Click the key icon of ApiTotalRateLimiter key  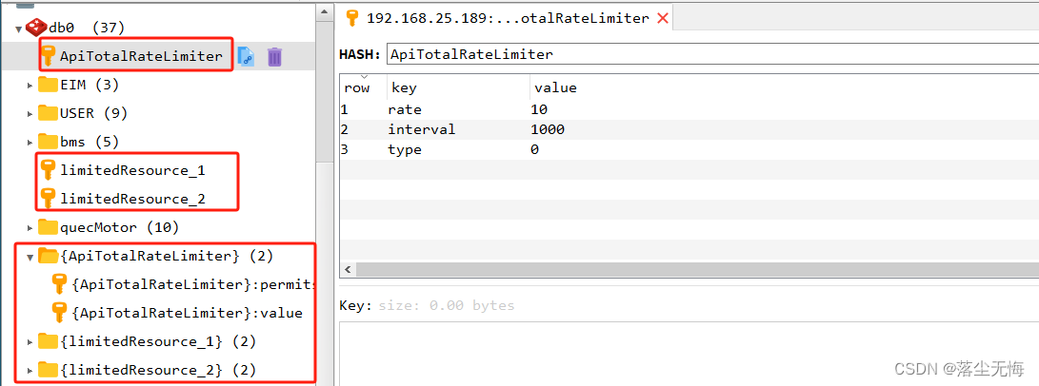(x=49, y=56)
